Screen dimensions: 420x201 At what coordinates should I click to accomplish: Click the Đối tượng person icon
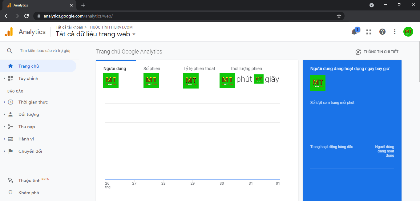10,114
